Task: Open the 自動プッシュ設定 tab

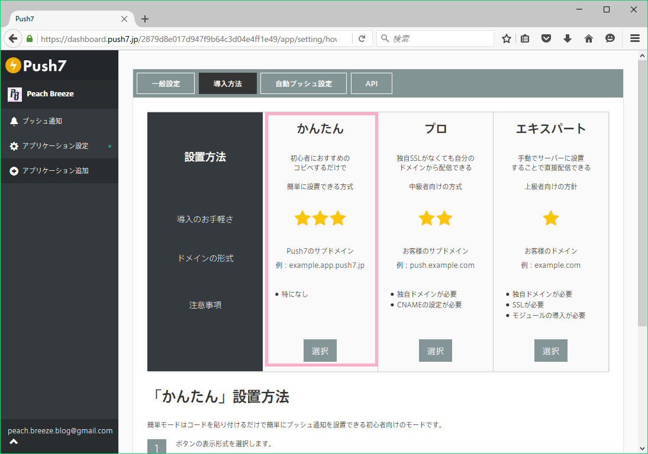Action: click(x=304, y=83)
